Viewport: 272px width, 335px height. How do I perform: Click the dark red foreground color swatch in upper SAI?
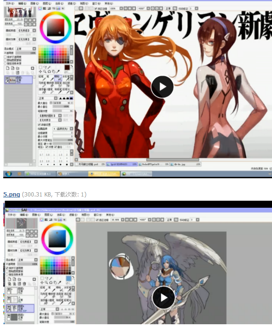coord(67,67)
